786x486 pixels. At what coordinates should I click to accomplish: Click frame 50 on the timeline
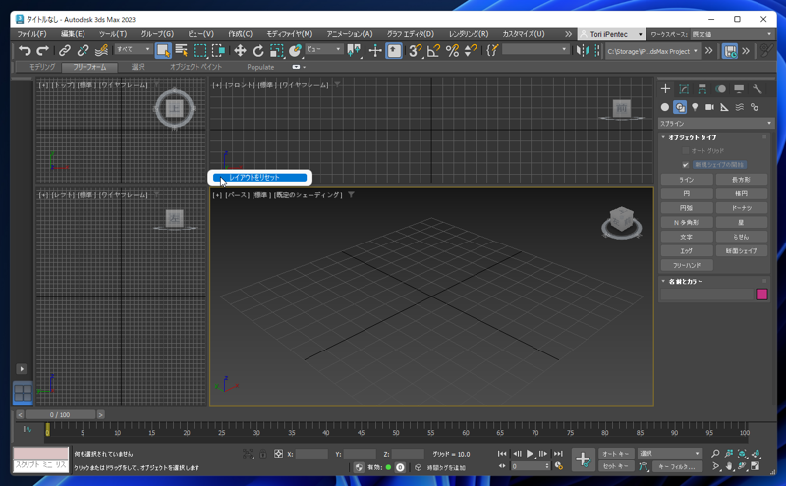click(x=396, y=432)
